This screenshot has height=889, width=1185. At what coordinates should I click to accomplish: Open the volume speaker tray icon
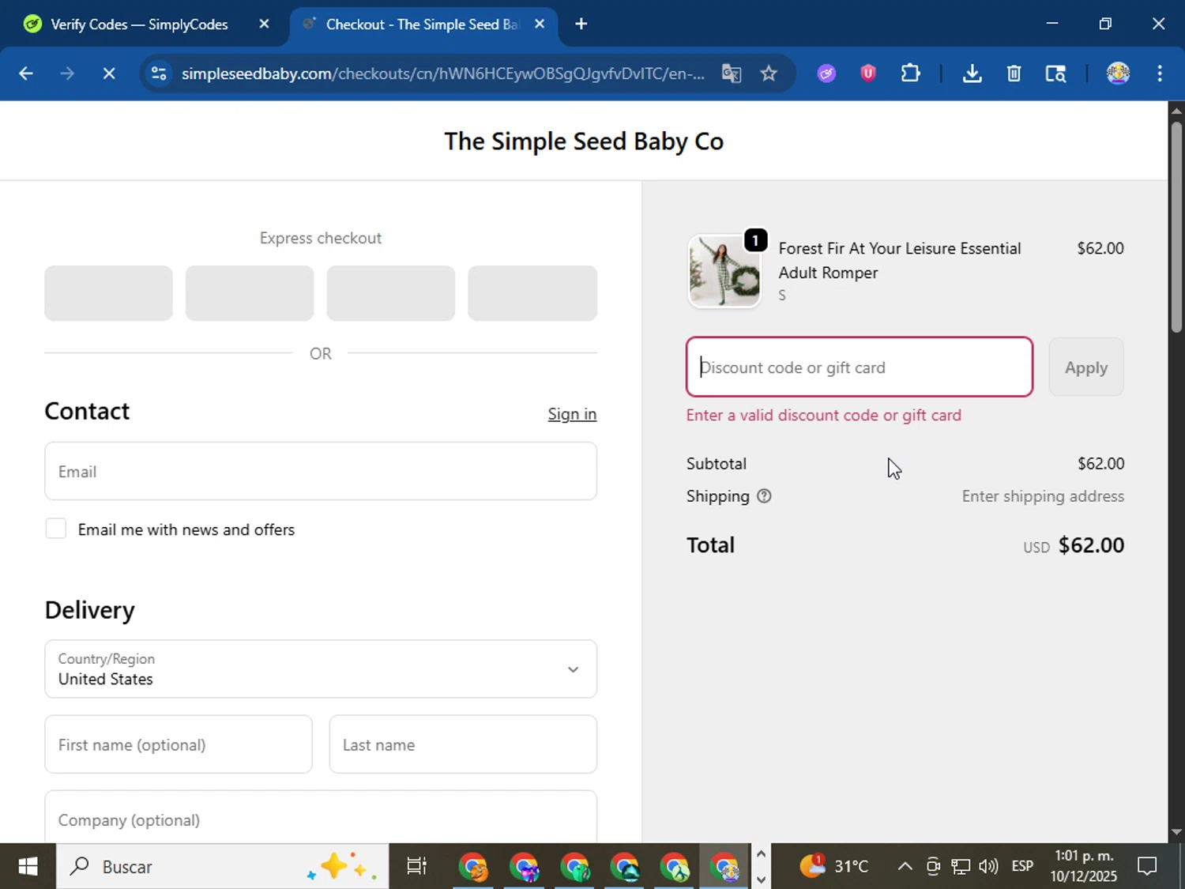click(988, 867)
